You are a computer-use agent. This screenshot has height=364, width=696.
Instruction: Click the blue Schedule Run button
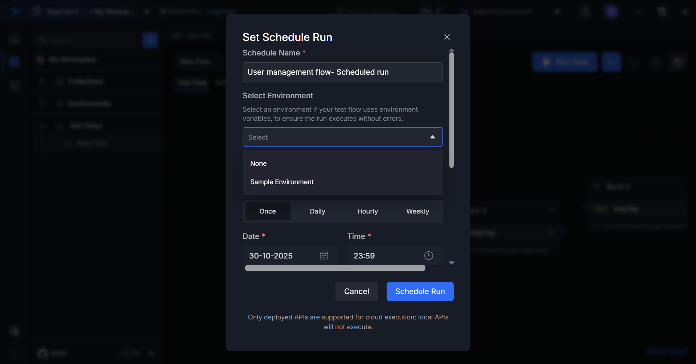420,291
